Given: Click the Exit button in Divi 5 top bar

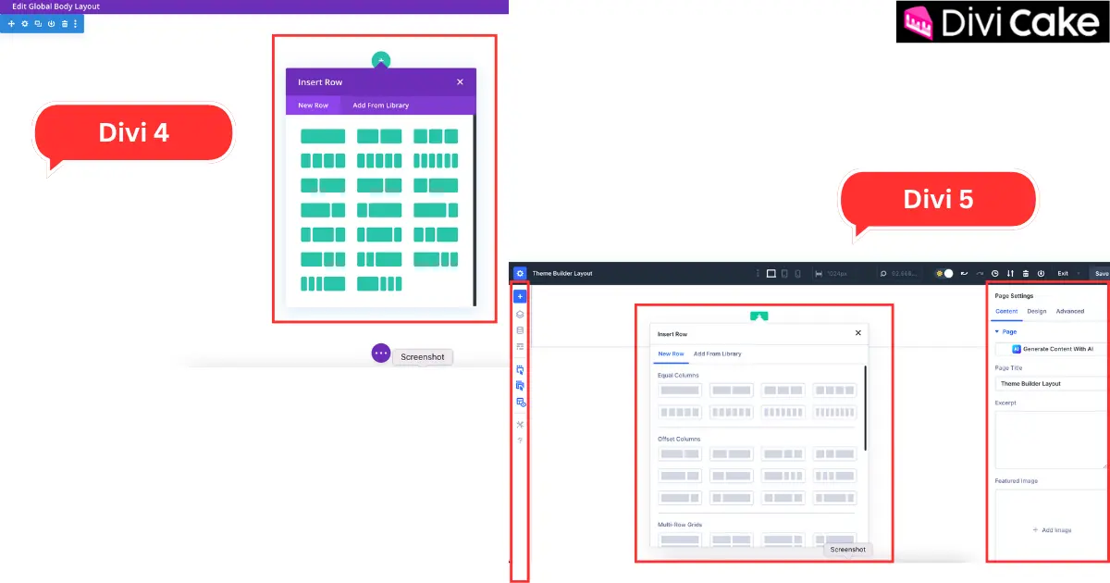Looking at the screenshot, I should tap(1063, 274).
